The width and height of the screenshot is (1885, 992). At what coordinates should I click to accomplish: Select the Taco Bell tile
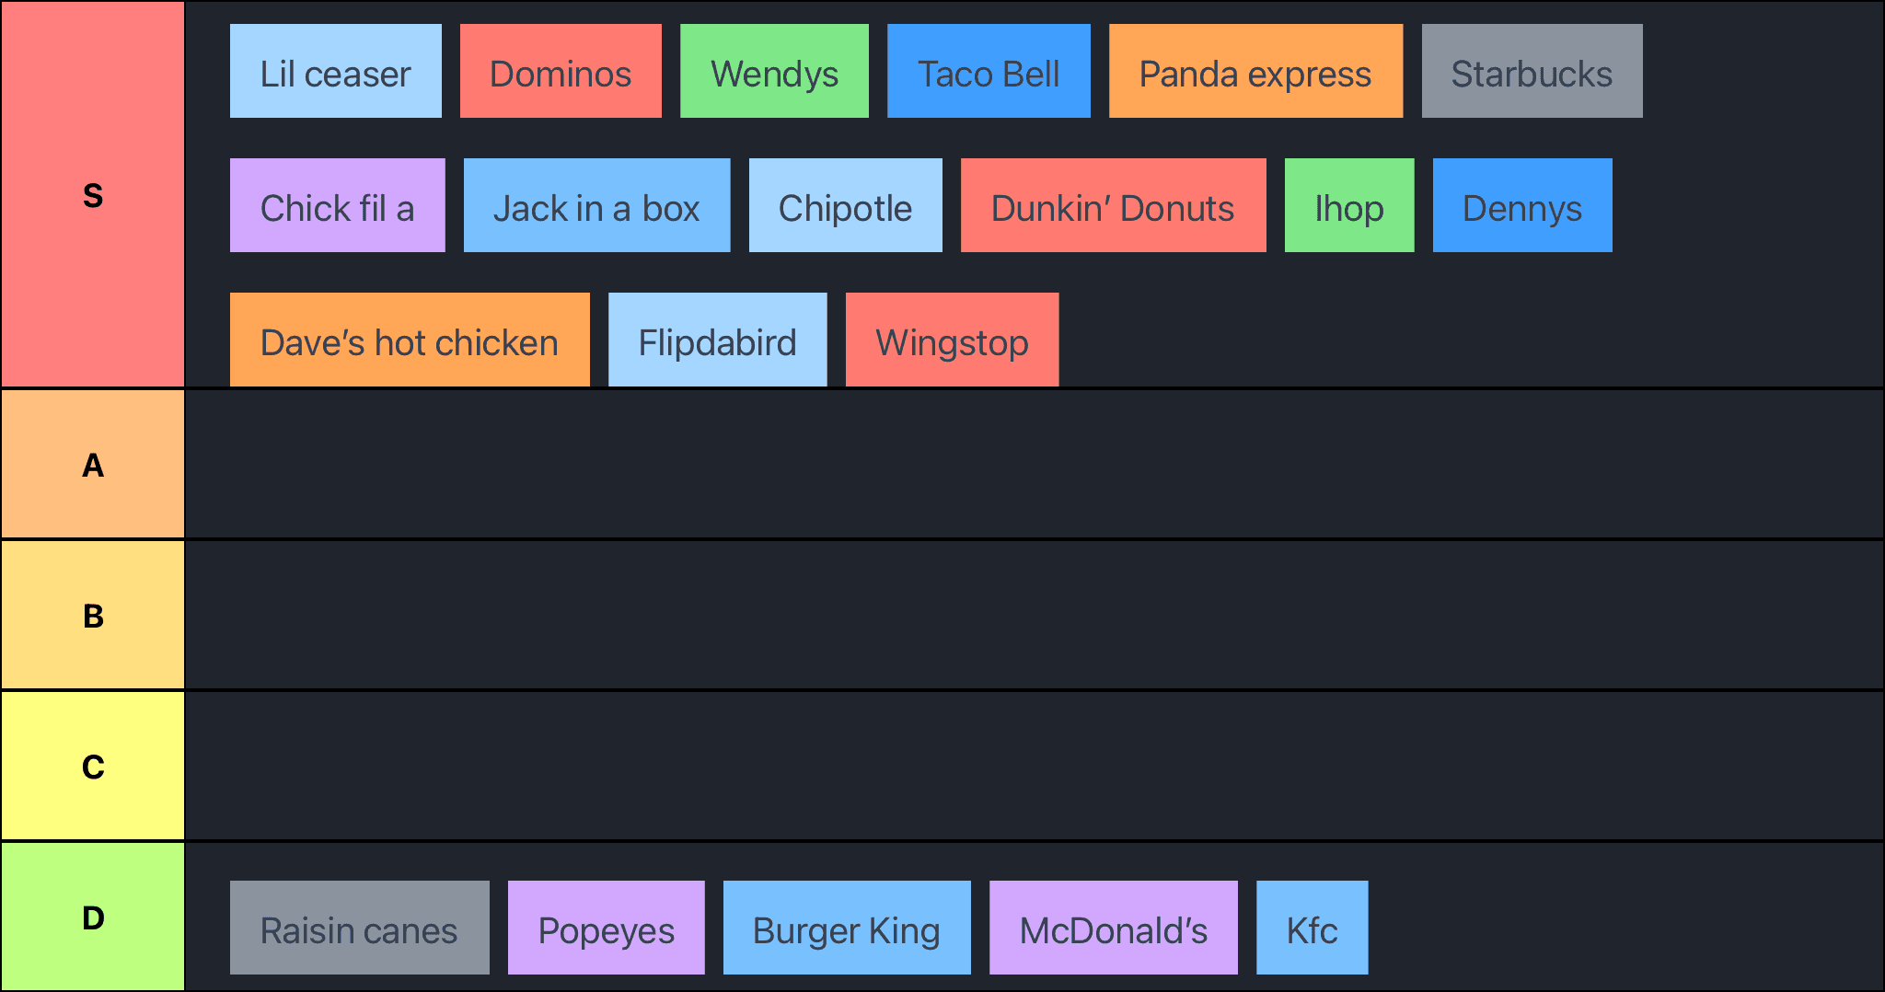pyautogui.click(x=988, y=72)
